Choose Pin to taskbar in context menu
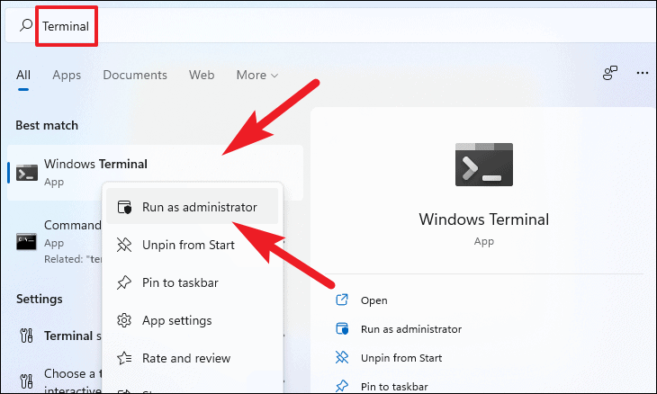 pyautogui.click(x=192, y=282)
